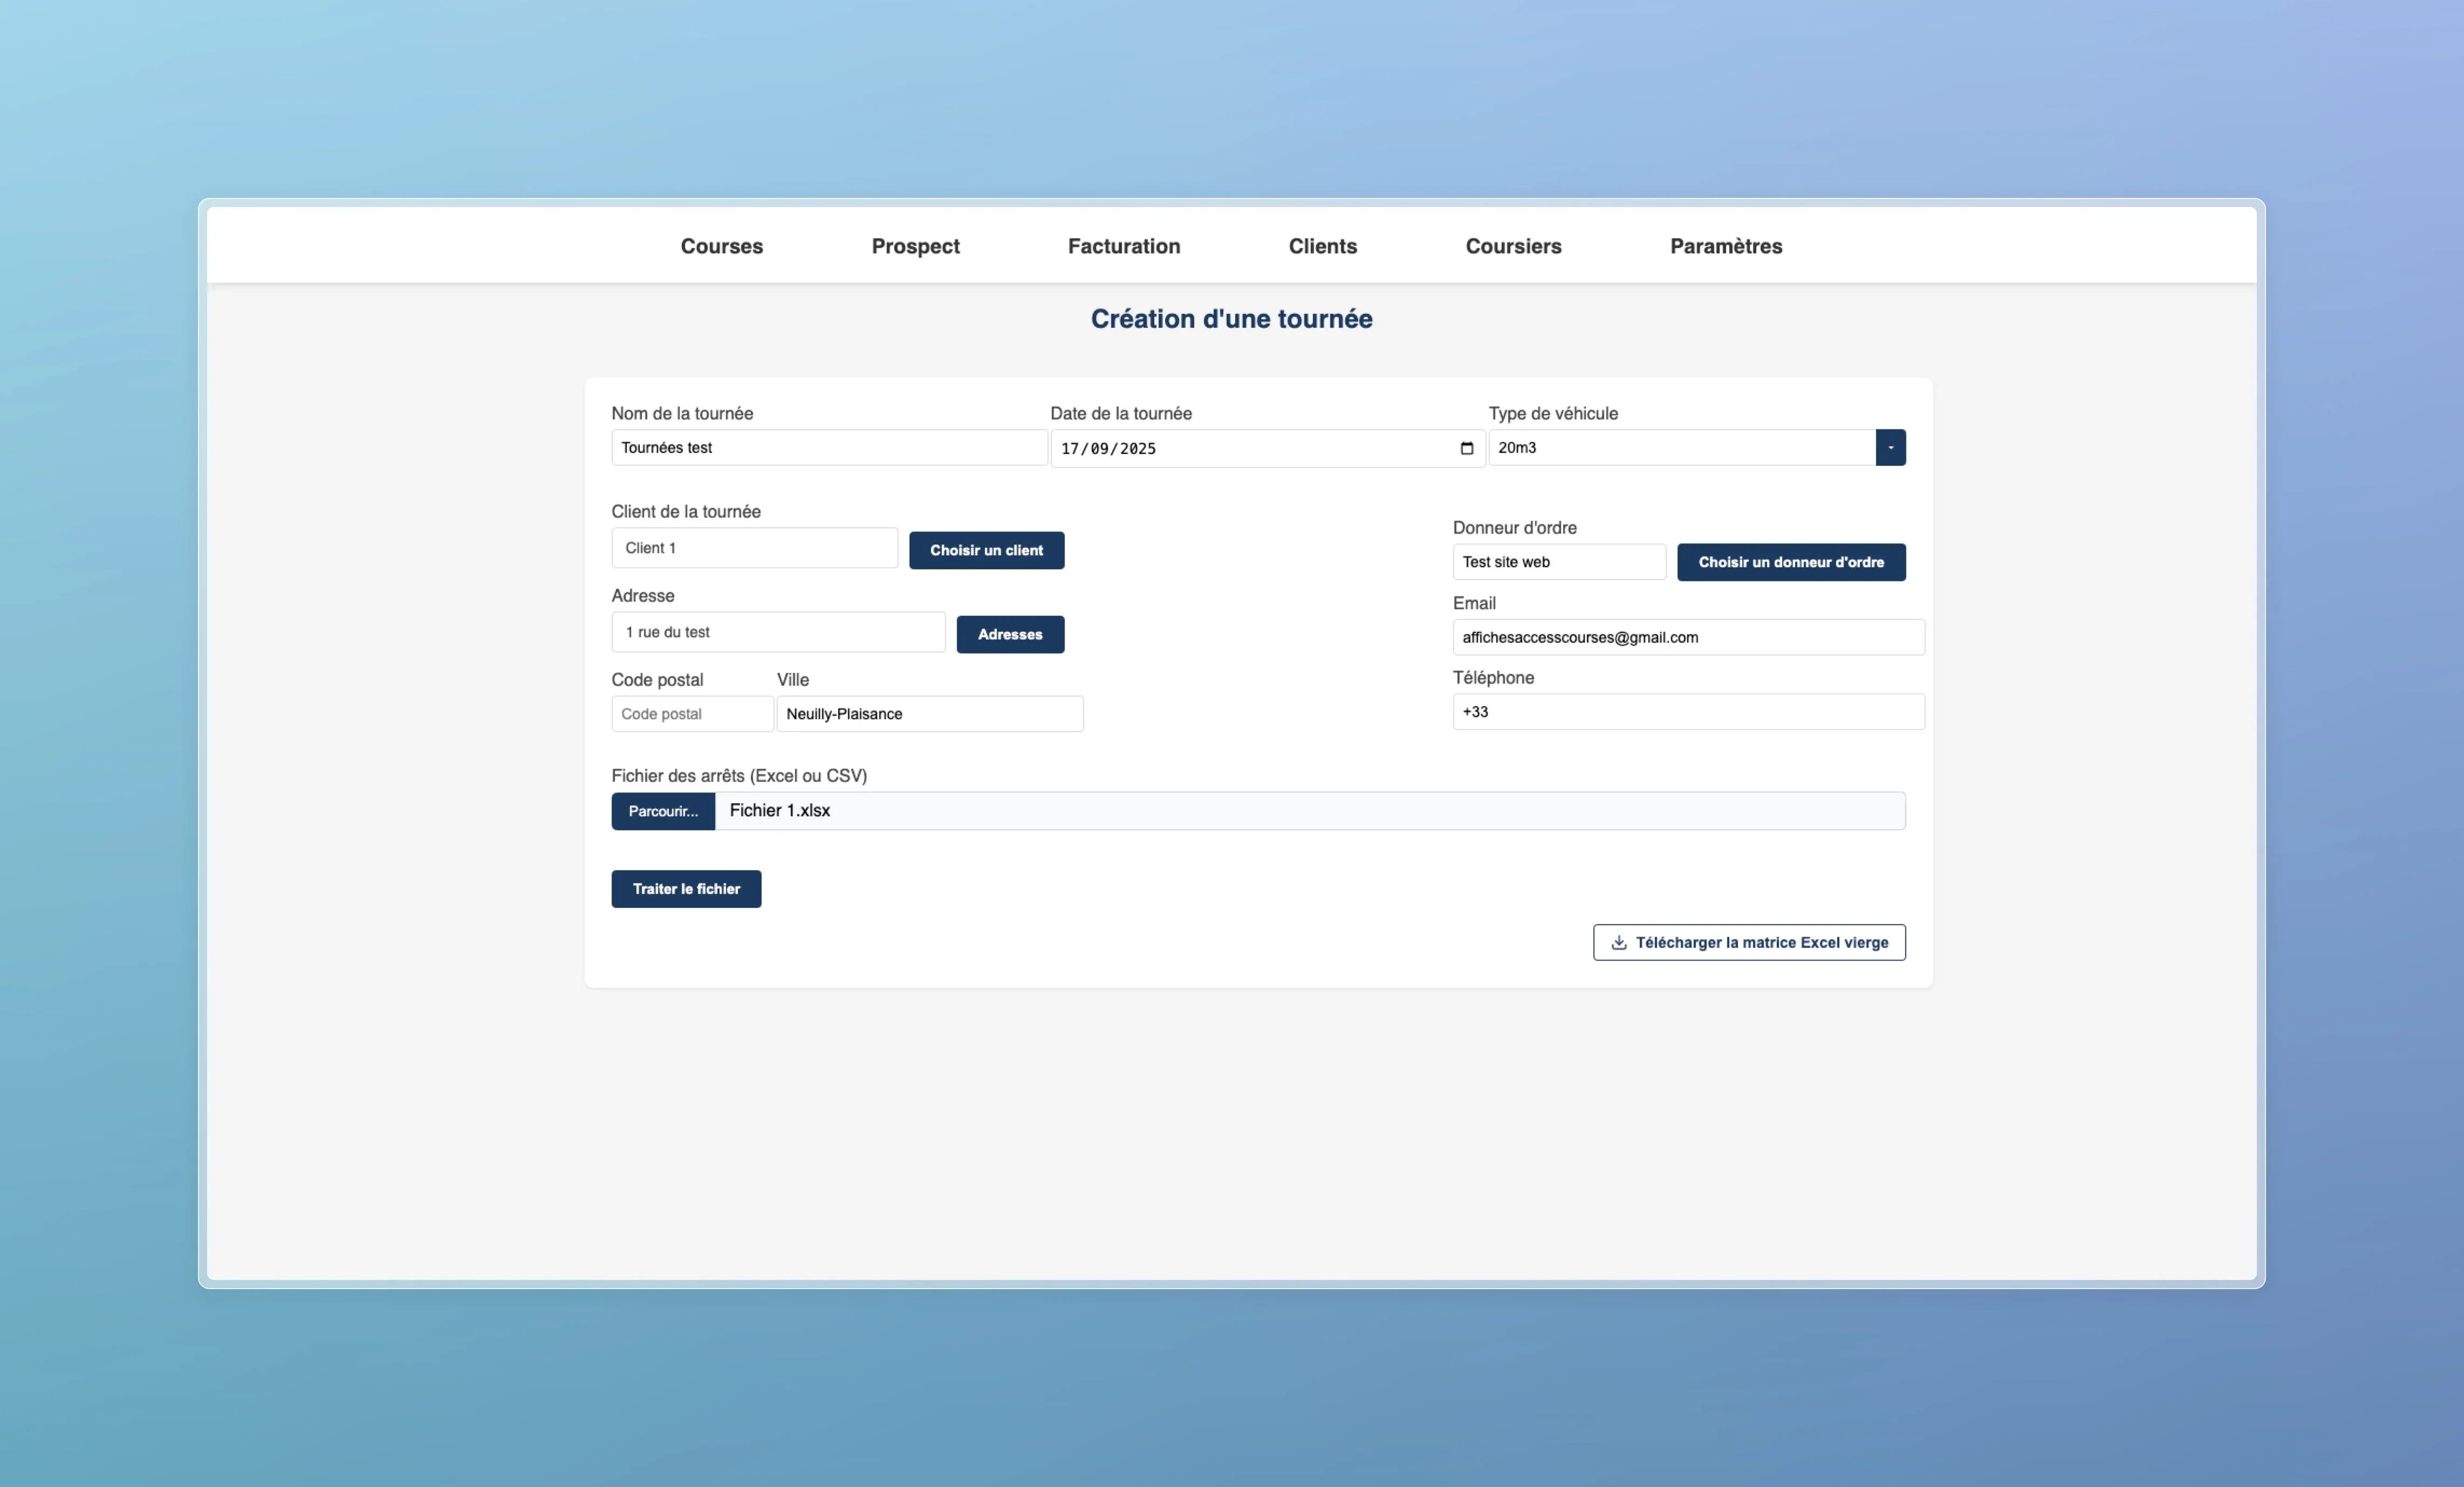Click the Adresses button
This screenshot has height=1487, width=2464.
pos(1009,635)
